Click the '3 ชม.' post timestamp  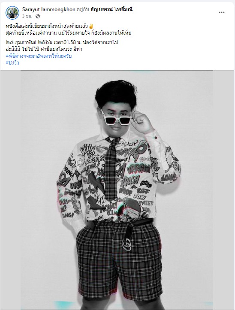point(27,16)
